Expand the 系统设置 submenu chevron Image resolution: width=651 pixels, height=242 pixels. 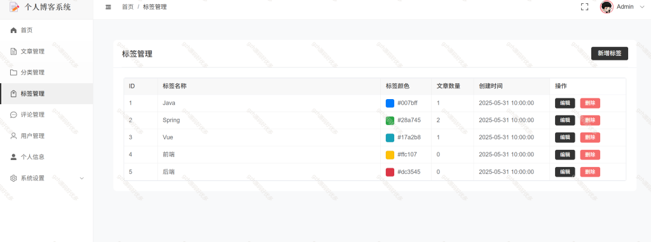pyautogui.click(x=82, y=178)
